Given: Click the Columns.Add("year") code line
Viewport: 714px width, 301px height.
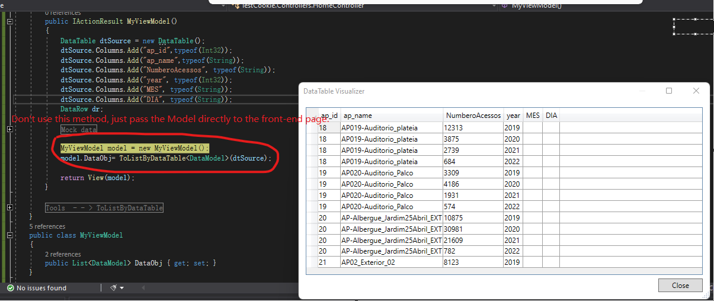Looking at the screenshot, I should click(146, 80).
